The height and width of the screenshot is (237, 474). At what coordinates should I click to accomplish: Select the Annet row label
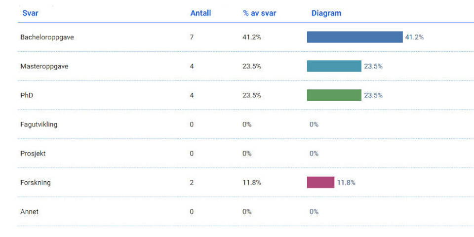point(30,212)
